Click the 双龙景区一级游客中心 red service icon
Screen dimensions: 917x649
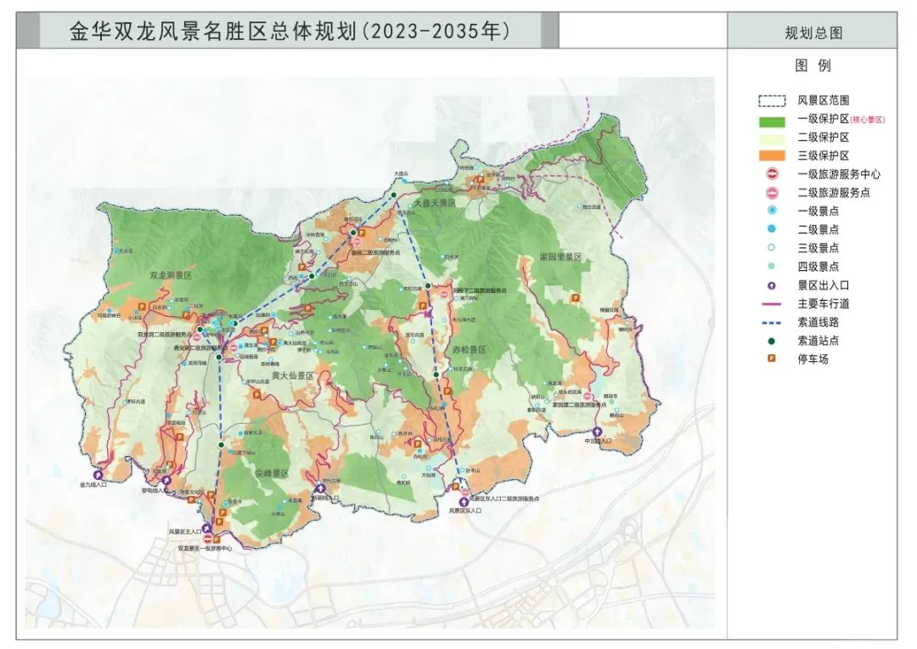tap(208, 539)
